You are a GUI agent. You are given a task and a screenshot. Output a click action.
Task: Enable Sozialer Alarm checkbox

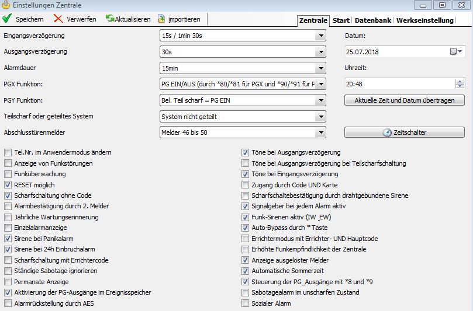pyautogui.click(x=246, y=303)
